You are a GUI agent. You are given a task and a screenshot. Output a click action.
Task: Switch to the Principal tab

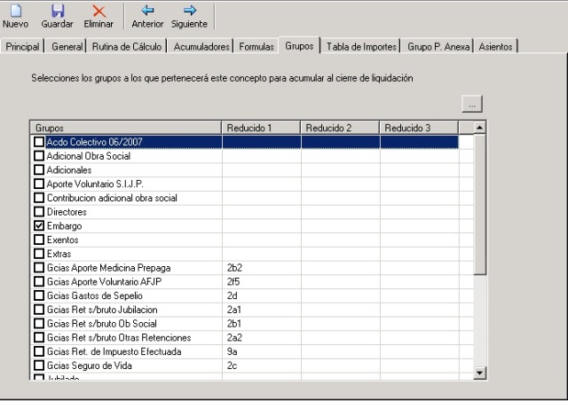pos(23,45)
